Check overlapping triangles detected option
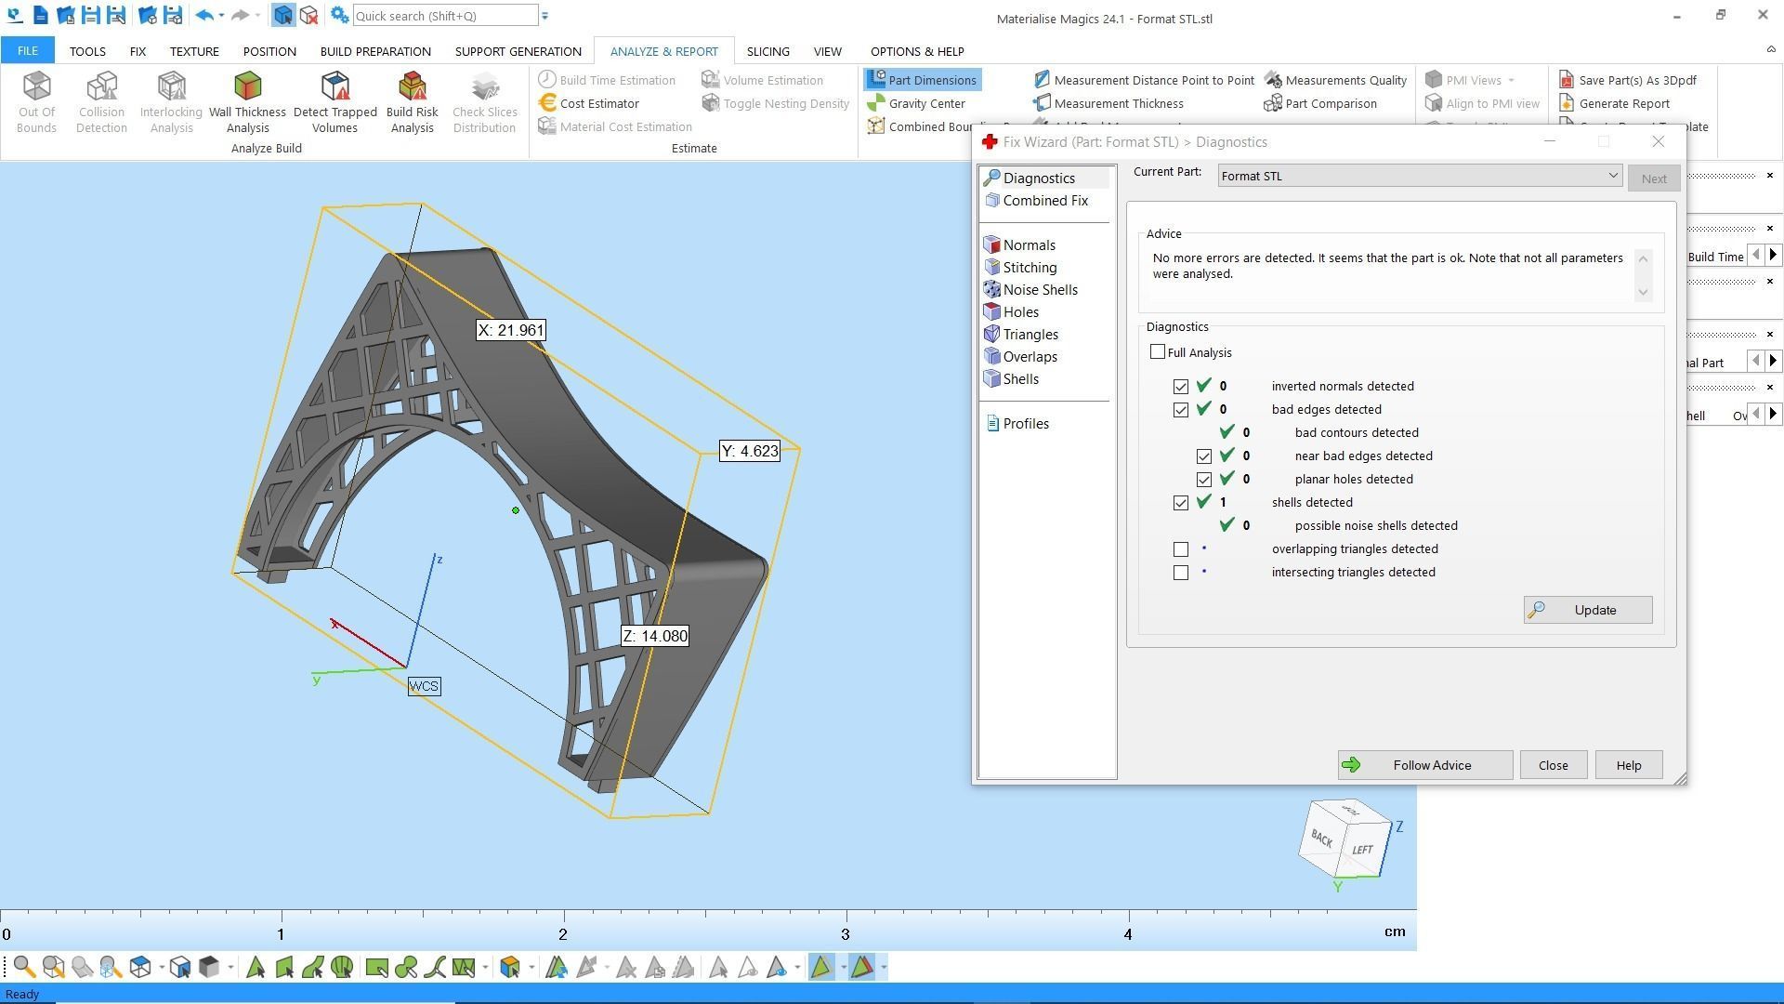The image size is (1784, 1004). (1181, 549)
